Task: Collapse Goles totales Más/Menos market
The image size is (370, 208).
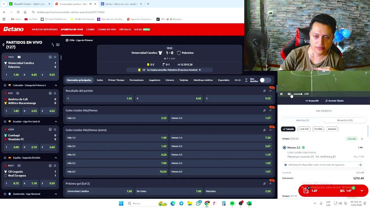Action: coord(270,110)
